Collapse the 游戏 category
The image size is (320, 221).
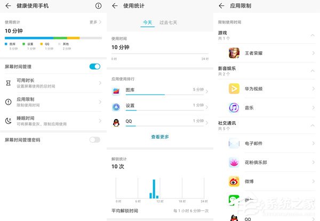pos(313,35)
